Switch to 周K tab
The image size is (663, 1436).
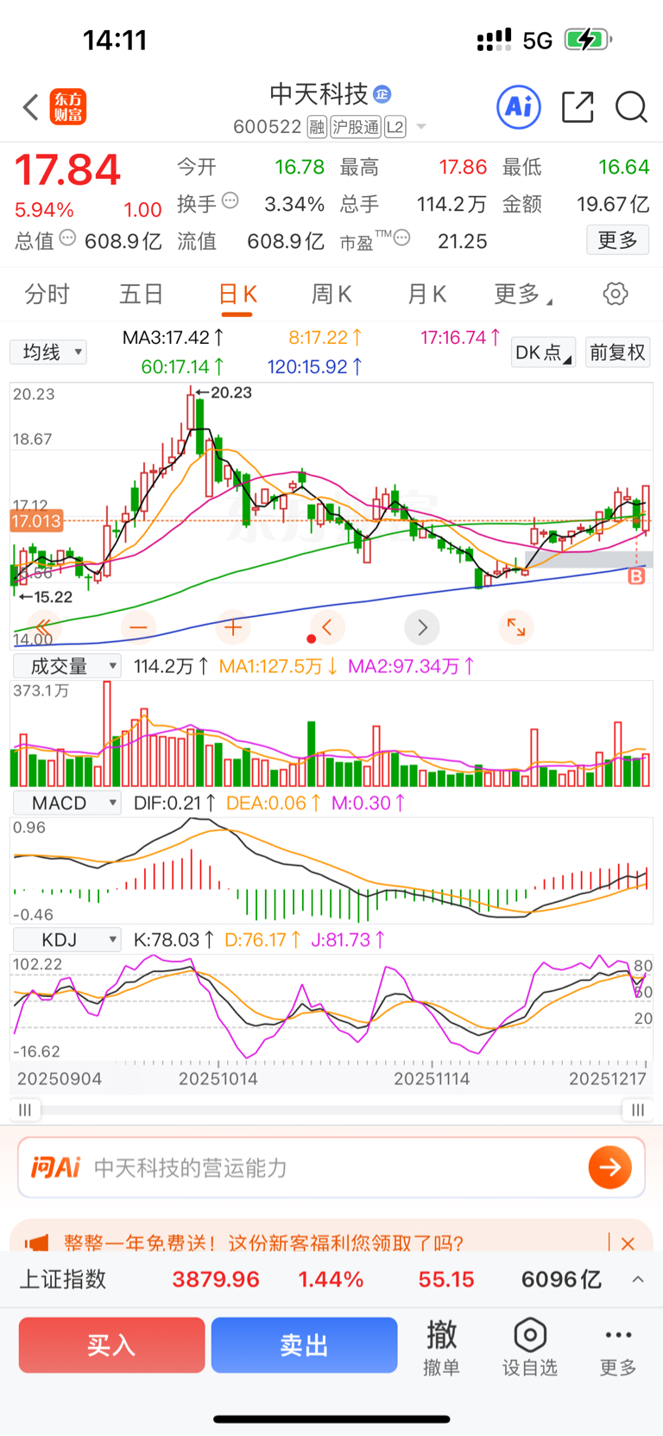[331, 295]
